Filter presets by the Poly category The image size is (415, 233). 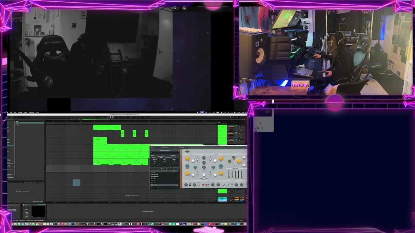point(164,160)
